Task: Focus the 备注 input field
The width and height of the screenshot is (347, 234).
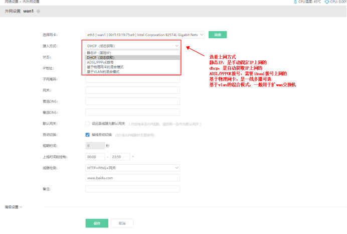Action: pos(133,189)
